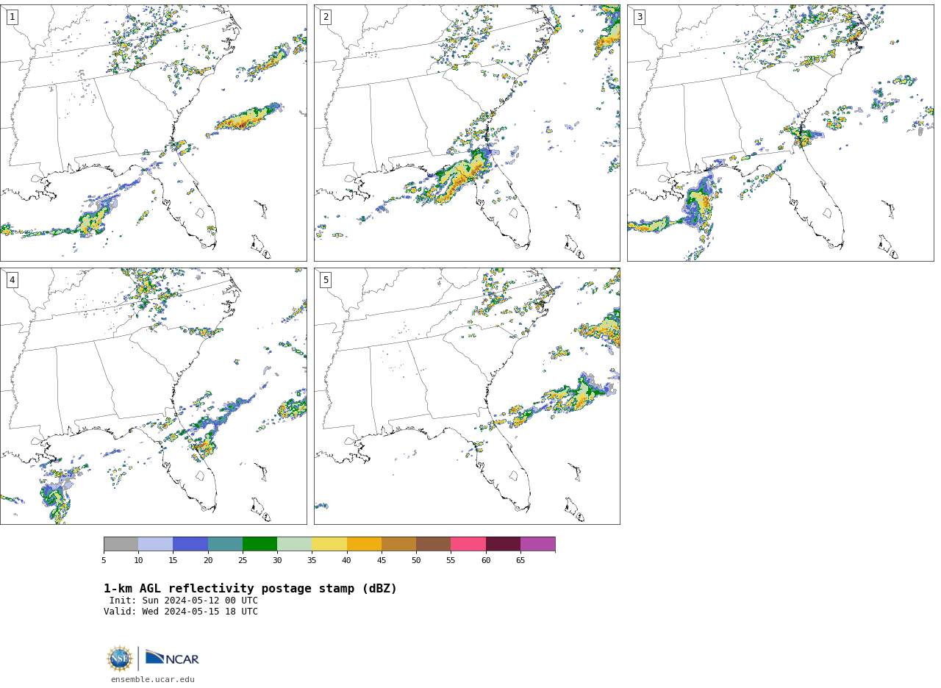The height and width of the screenshot is (688, 941).
Task: Click the NSF logo icon
Action: [120, 659]
